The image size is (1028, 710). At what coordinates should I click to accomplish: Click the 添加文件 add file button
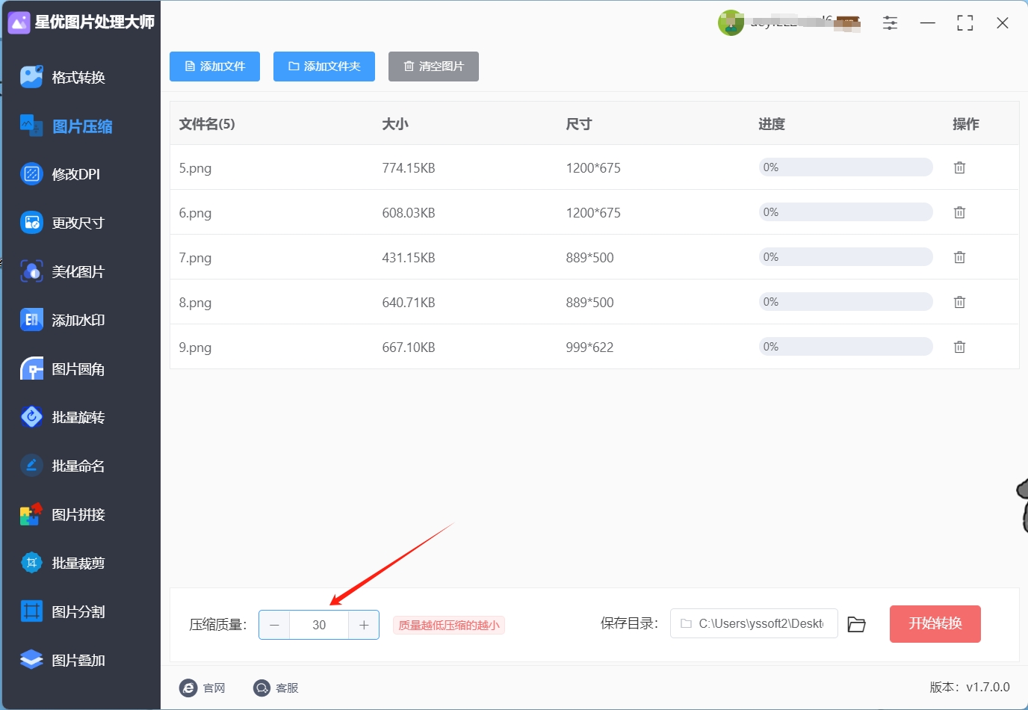tap(214, 67)
